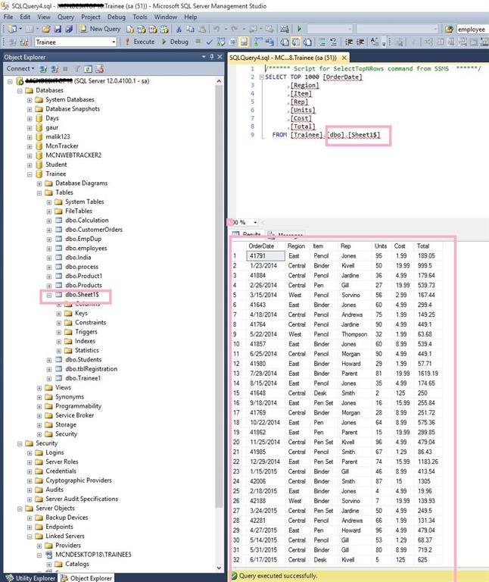Viewport: 489px width, 582px height.
Task: Click the green Start arrow in top toolbar
Action: [300, 29]
